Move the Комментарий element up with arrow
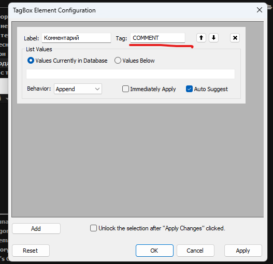273x264 pixels. click(201, 38)
